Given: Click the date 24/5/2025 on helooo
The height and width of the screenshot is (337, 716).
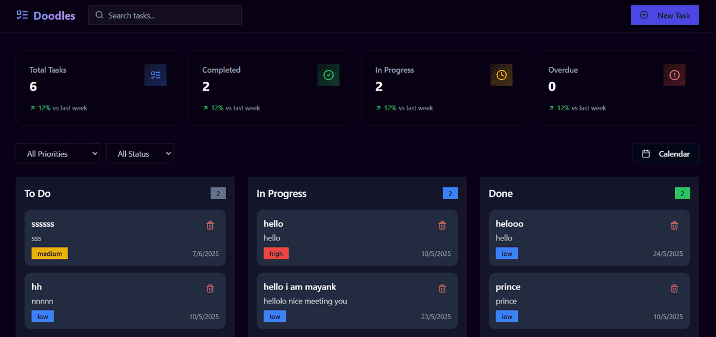Looking at the screenshot, I should coord(668,253).
